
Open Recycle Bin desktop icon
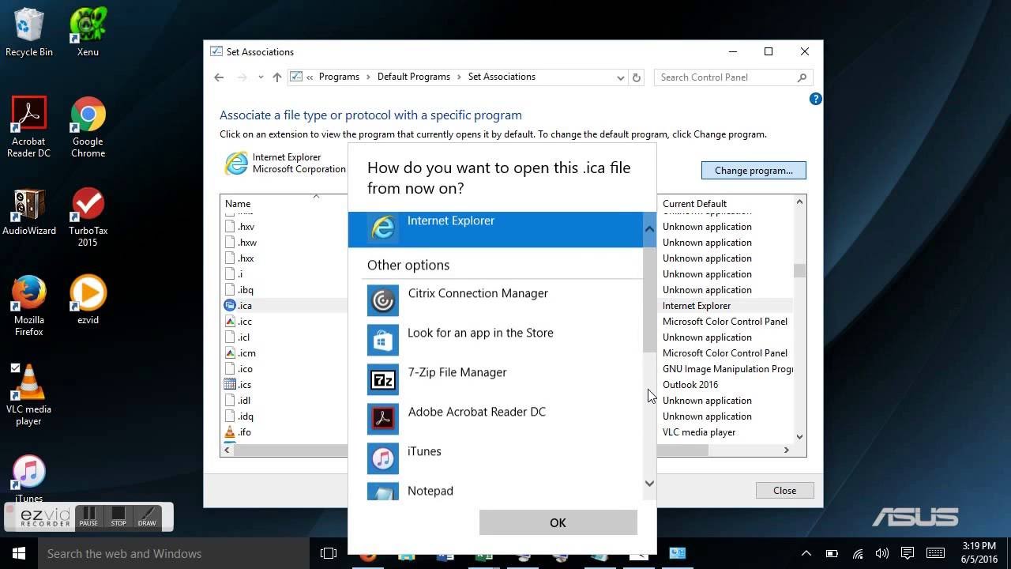click(29, 32)
